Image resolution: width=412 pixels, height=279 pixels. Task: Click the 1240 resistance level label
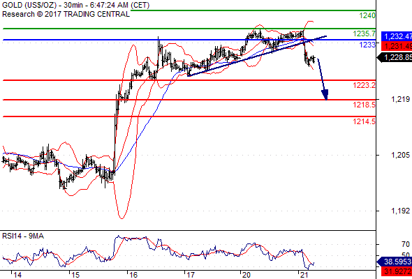(x=367, y=16)
